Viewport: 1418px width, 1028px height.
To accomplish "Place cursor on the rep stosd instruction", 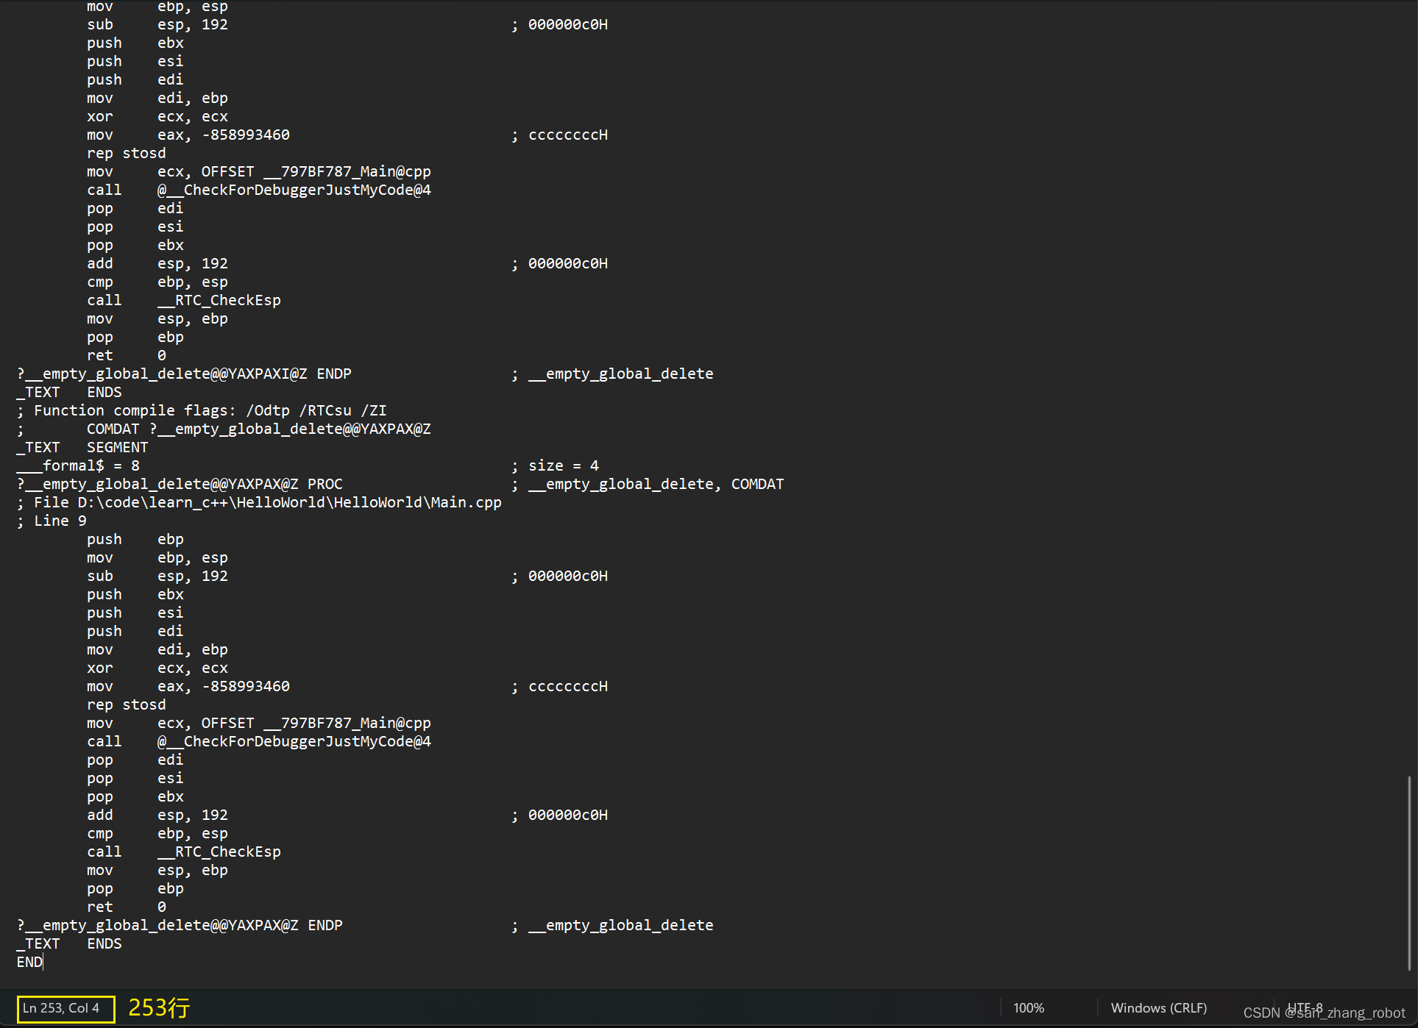I will pyautogui.click(x=125, y=704).
